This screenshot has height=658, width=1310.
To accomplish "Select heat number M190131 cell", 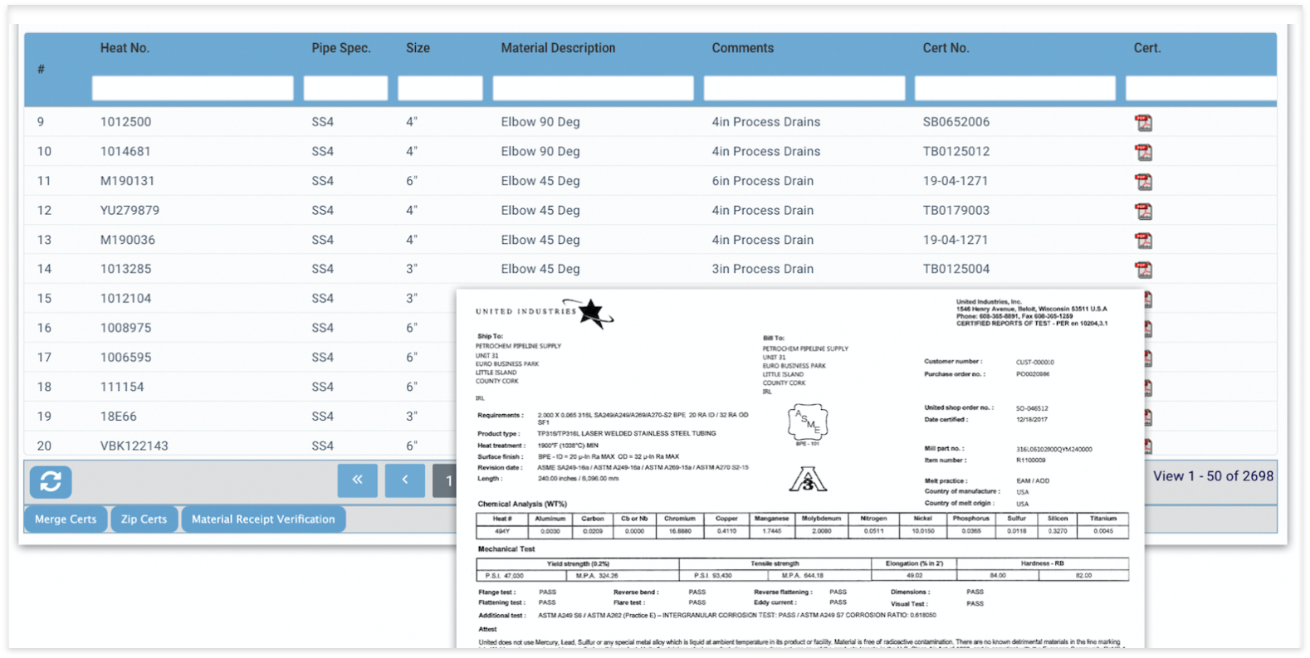I will click(127, 181).
